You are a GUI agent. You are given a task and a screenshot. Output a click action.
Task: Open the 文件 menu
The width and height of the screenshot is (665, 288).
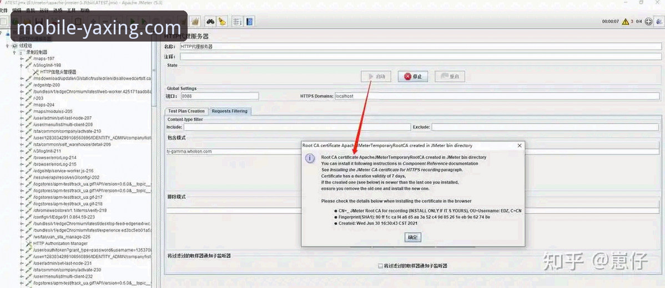tap(3, 10)
